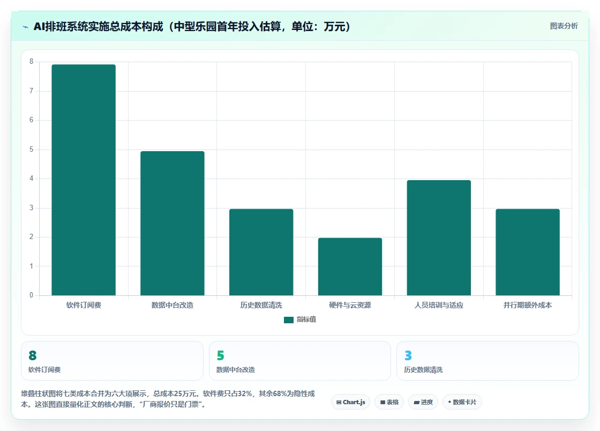
Task: Click the y-axis value 8
Action: coord(32,61)
